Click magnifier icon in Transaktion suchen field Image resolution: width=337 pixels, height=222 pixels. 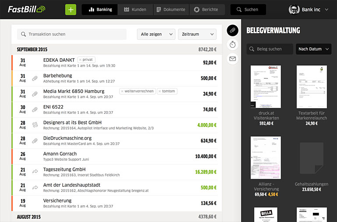pos(24,34)
